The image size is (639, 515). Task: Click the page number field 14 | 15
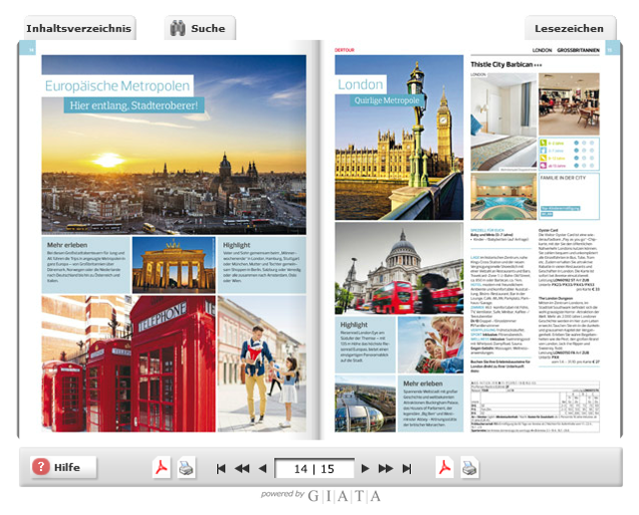point(314,468)
